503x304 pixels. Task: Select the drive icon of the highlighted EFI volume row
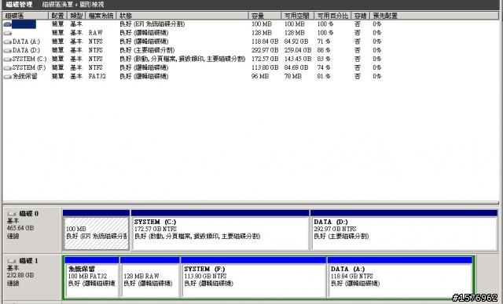(x=7, y=24)
